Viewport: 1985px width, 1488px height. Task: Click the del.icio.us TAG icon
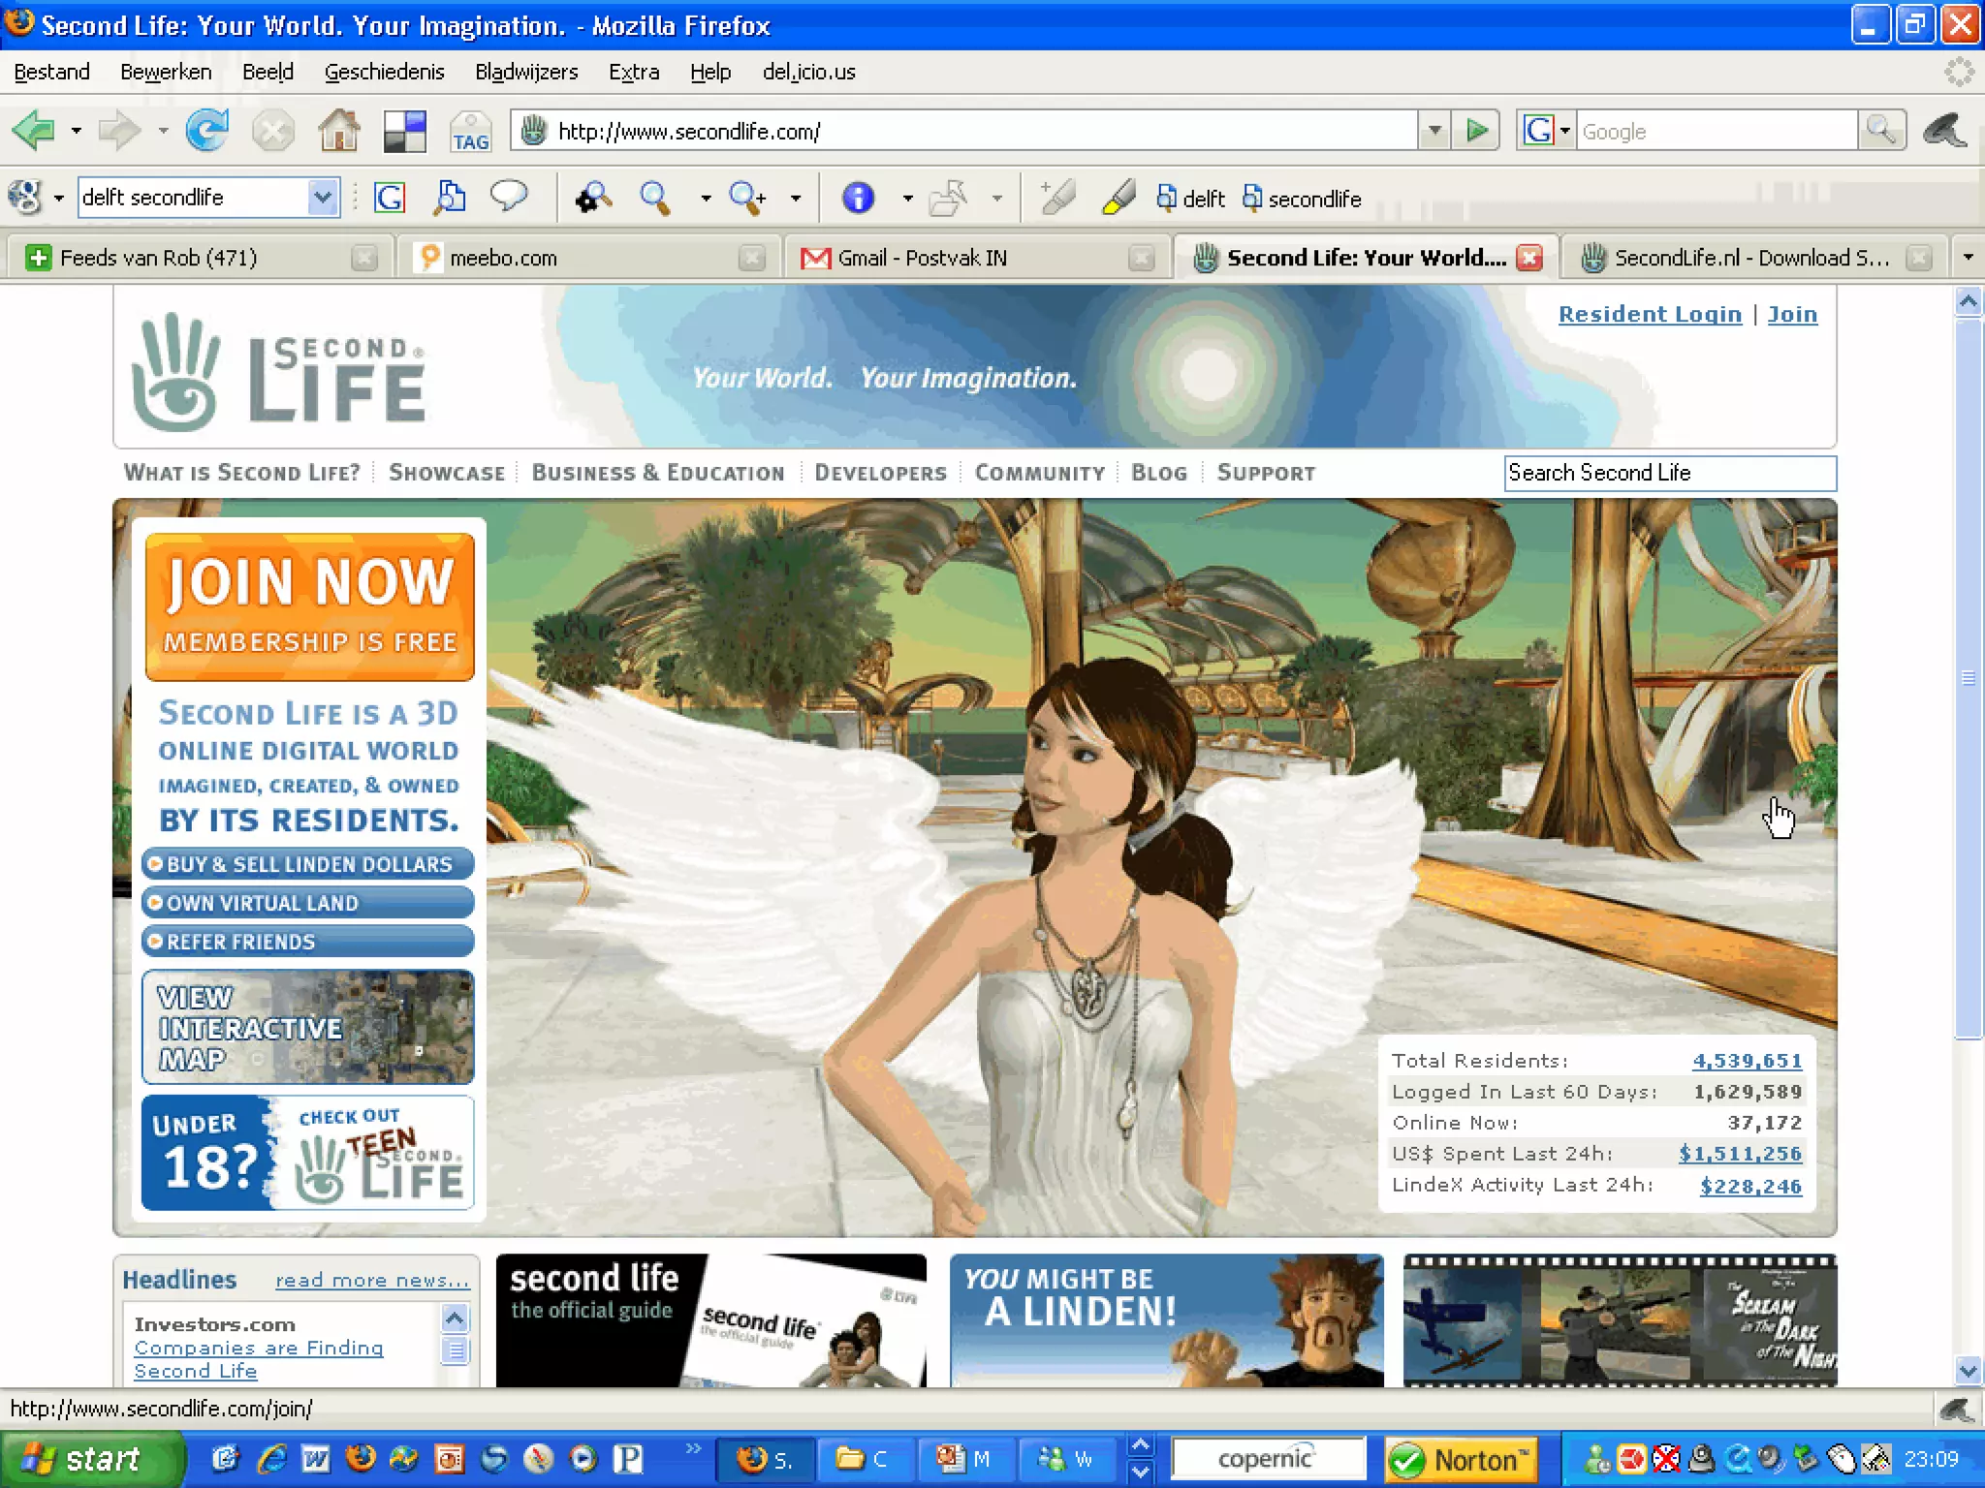pyautogui.click(x=470, y=132)
